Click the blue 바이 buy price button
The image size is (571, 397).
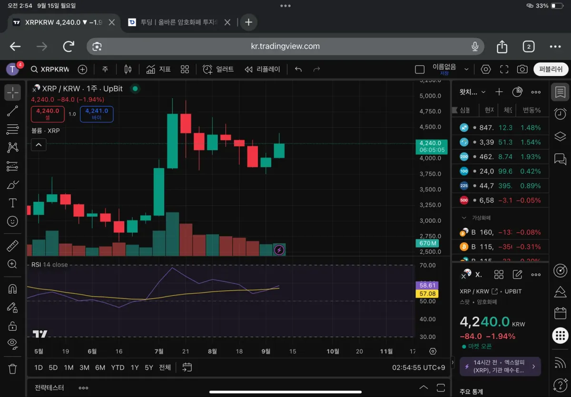tap(97, 114)
